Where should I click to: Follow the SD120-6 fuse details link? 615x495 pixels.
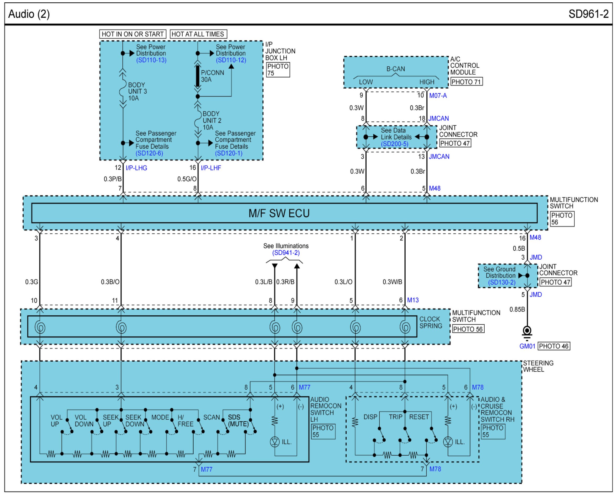tap(149, 153)
